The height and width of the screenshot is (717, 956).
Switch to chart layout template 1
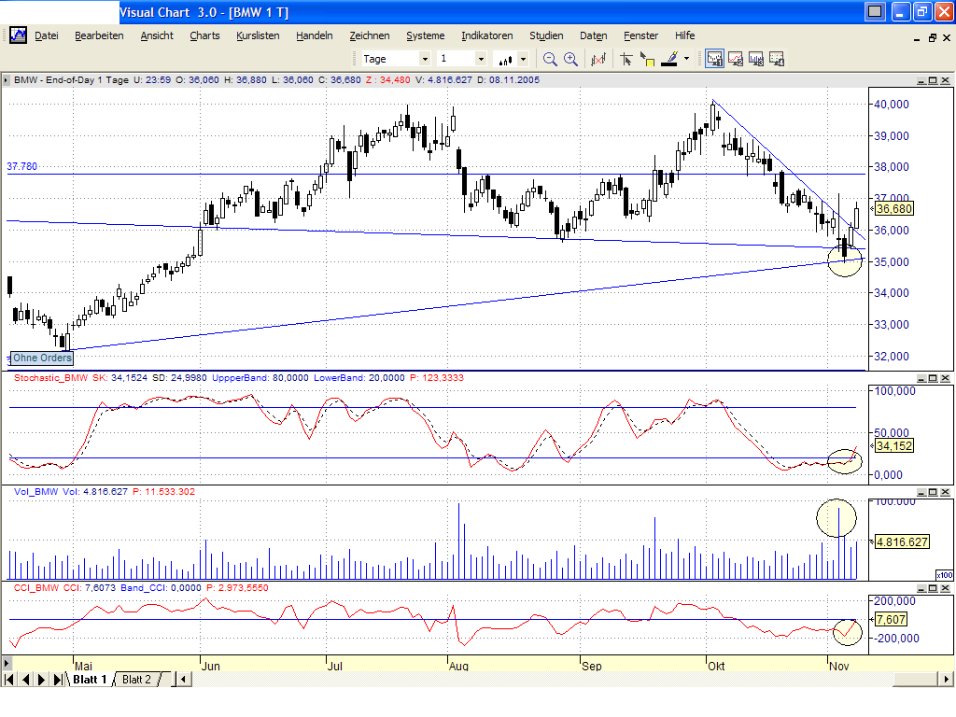(x=714, y=57)
